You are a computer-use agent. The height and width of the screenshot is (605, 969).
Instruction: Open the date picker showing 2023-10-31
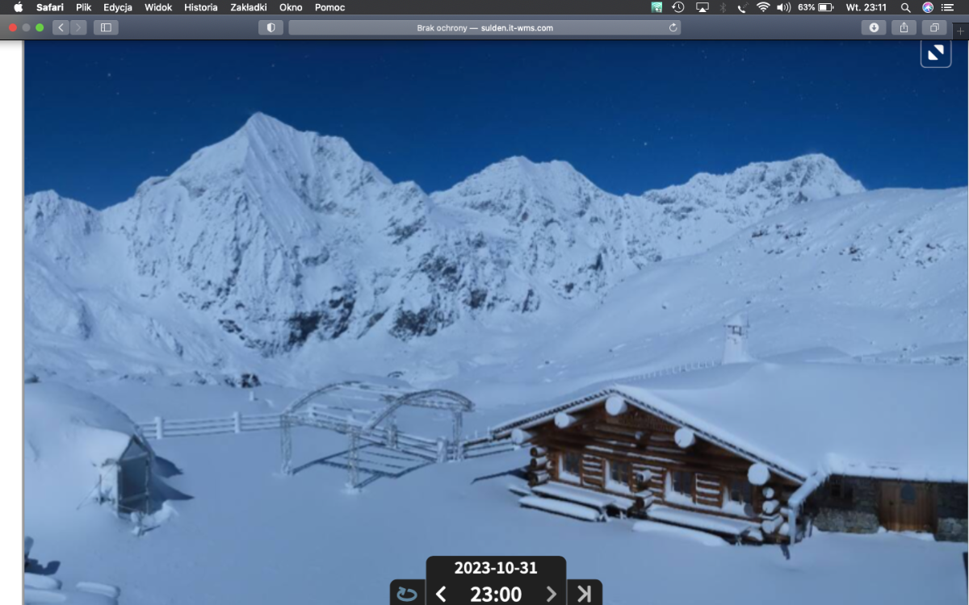tap(495, 568)
